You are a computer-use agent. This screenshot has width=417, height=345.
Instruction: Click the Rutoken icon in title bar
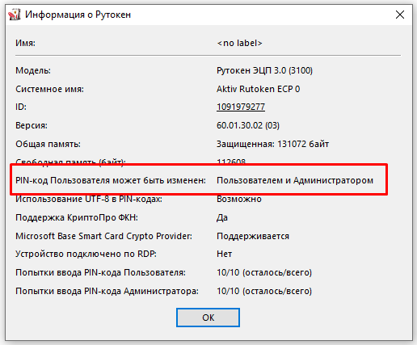click(x=14, y=15)
